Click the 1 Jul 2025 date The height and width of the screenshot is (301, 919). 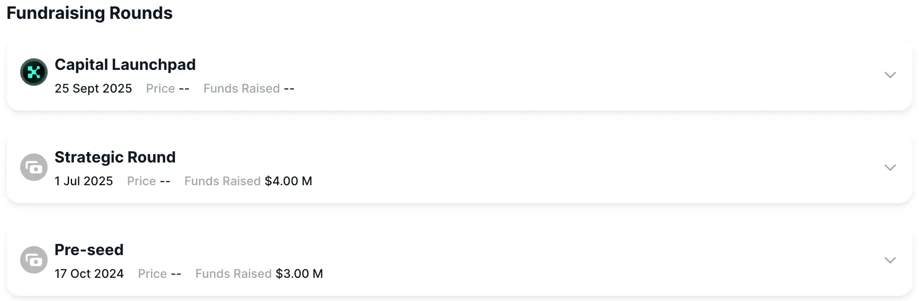coord(84,181)
